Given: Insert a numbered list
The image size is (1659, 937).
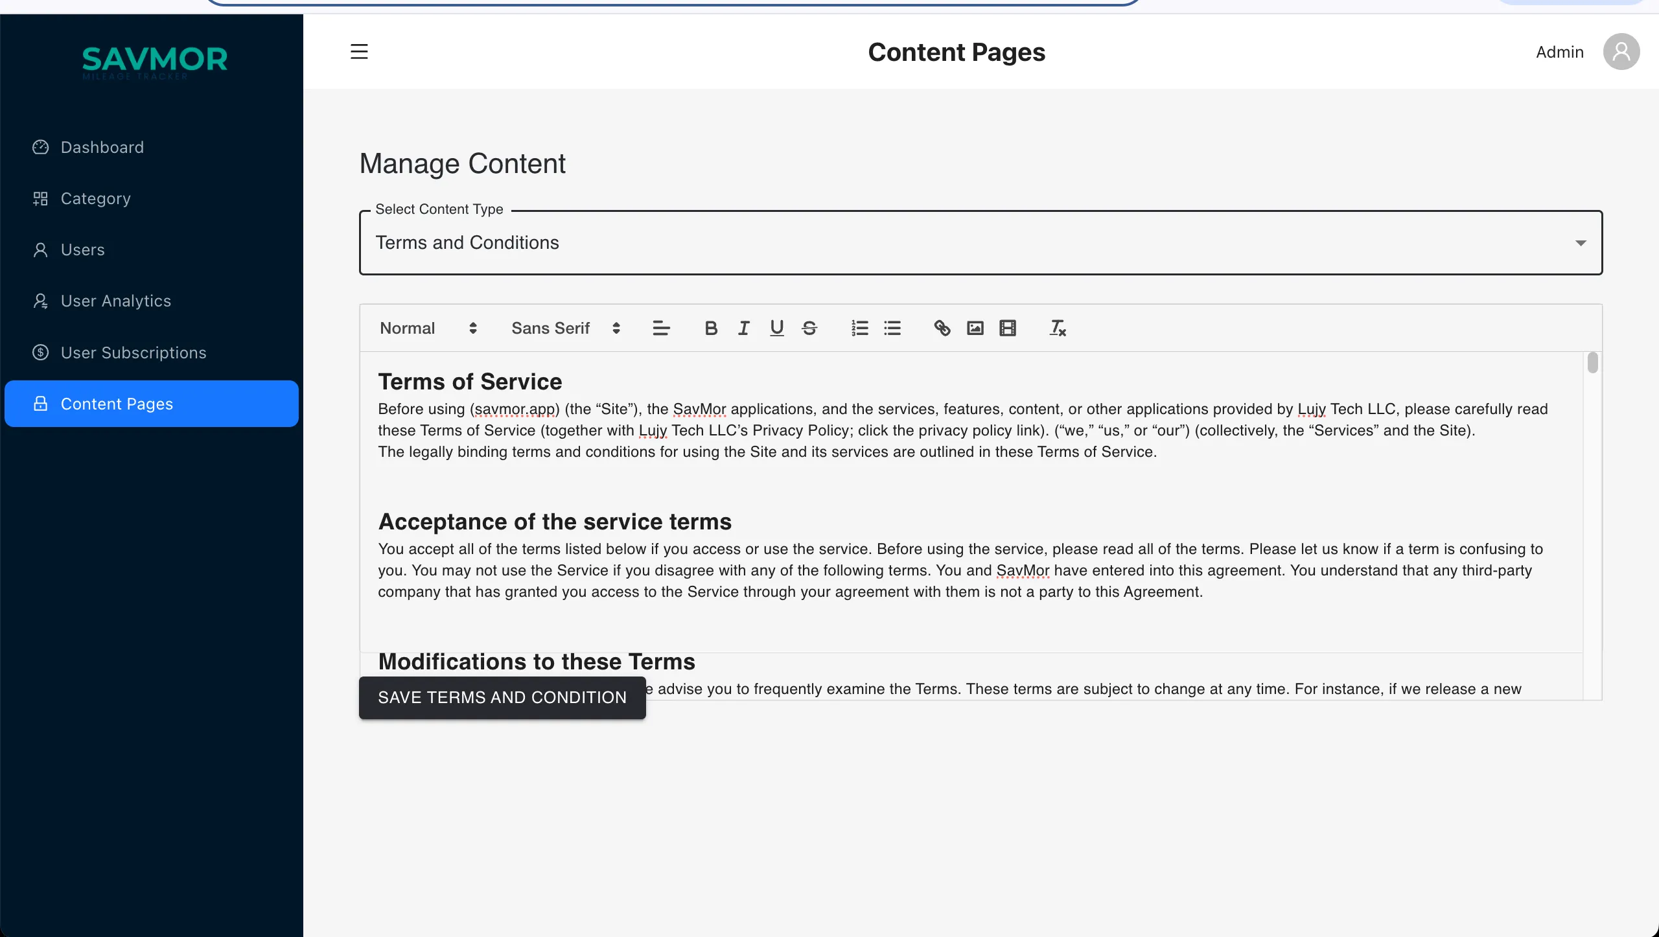Looking at the screenshot, I should pyautogui.click(x=859, y=329).
